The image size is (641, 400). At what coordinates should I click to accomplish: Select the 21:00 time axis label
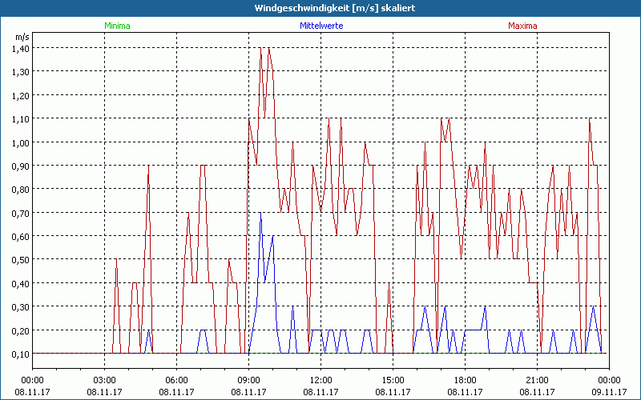point(537,380)
